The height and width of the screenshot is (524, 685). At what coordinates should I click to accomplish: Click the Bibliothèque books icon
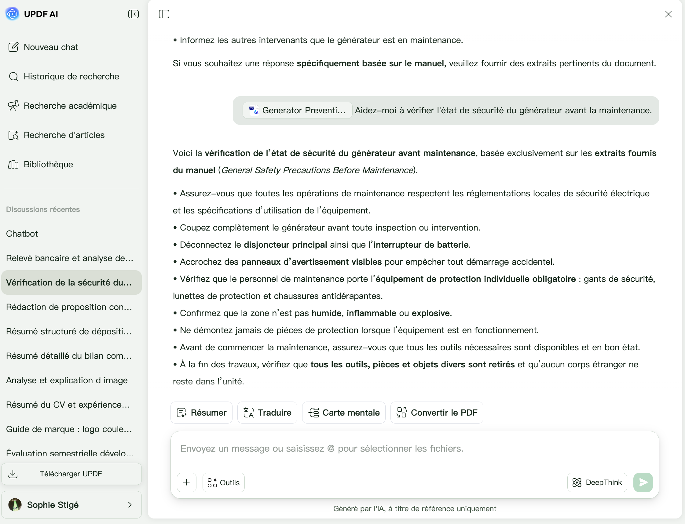13,164
